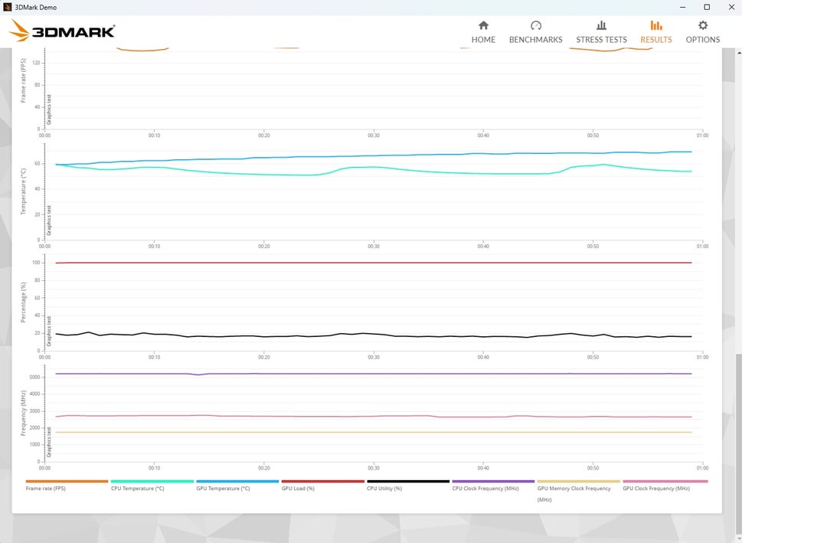Switch to the BENCHMARKS tab label

(535, 40)
